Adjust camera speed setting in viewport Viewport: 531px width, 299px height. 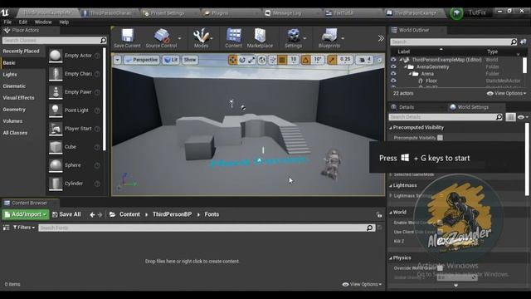tap(365, 60)
